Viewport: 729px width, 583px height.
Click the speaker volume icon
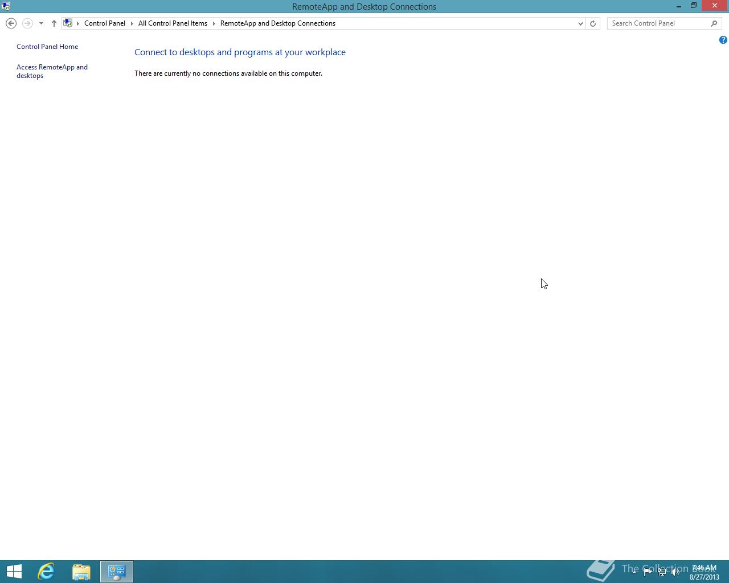(x=675, y=572)
